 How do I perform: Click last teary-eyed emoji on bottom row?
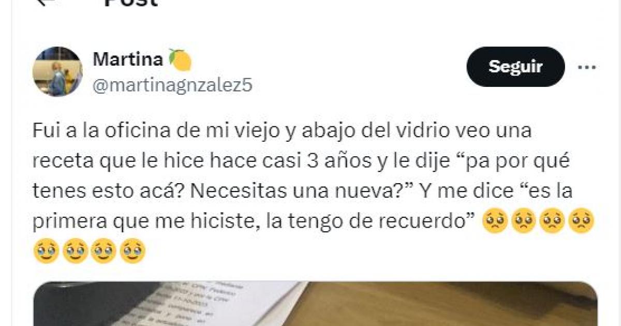tap(132, 251)
